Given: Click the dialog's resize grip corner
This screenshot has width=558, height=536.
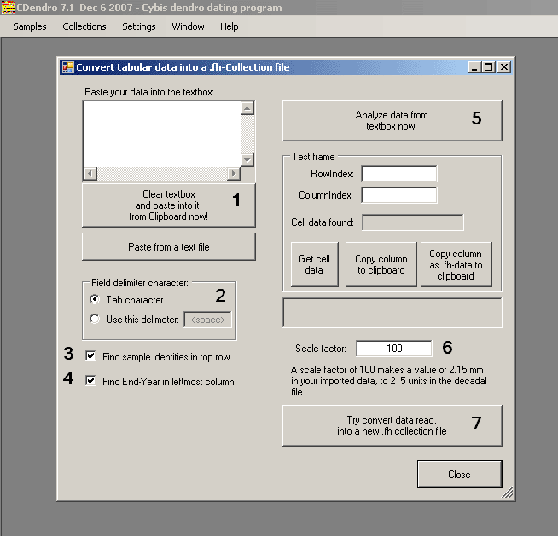Looking at the screenshot, I should (x=508, y=493).
